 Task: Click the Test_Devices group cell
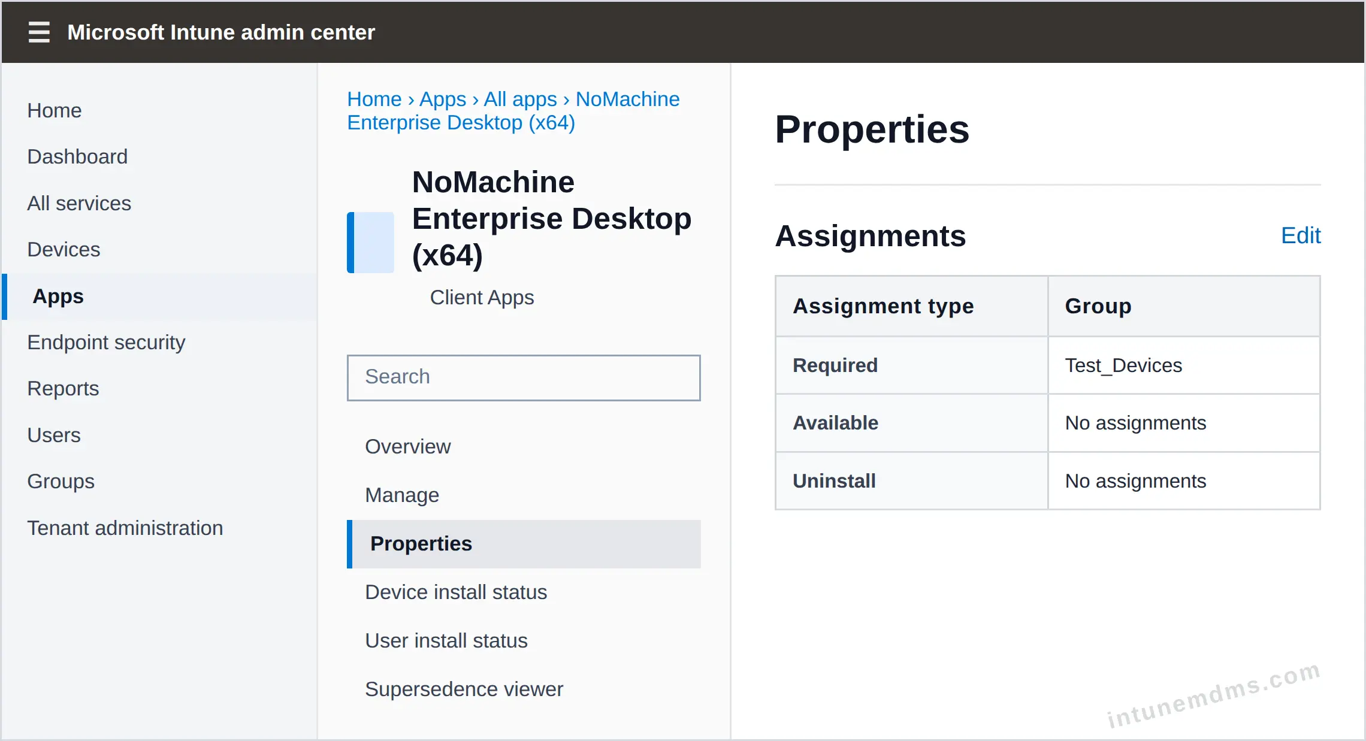point(1184,365)
